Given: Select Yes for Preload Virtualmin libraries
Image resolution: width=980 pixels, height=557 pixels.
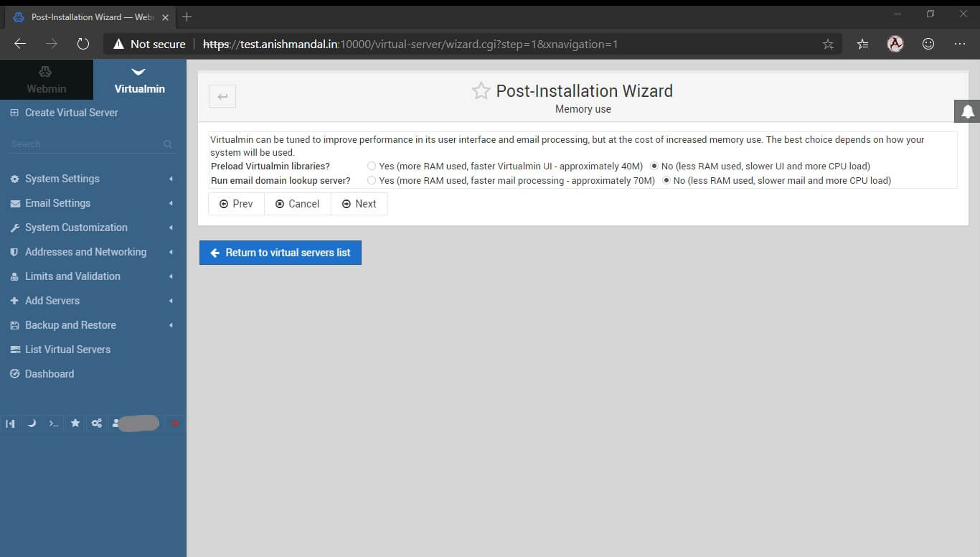Looking at the screenshot, I should tap(372, 166).
